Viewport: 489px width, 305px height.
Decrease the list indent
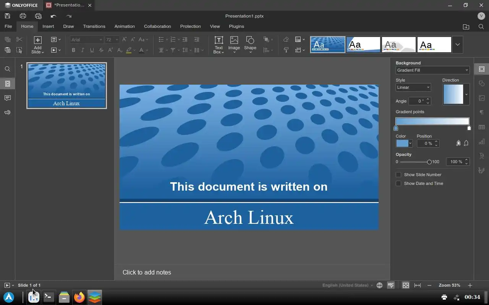185,39
